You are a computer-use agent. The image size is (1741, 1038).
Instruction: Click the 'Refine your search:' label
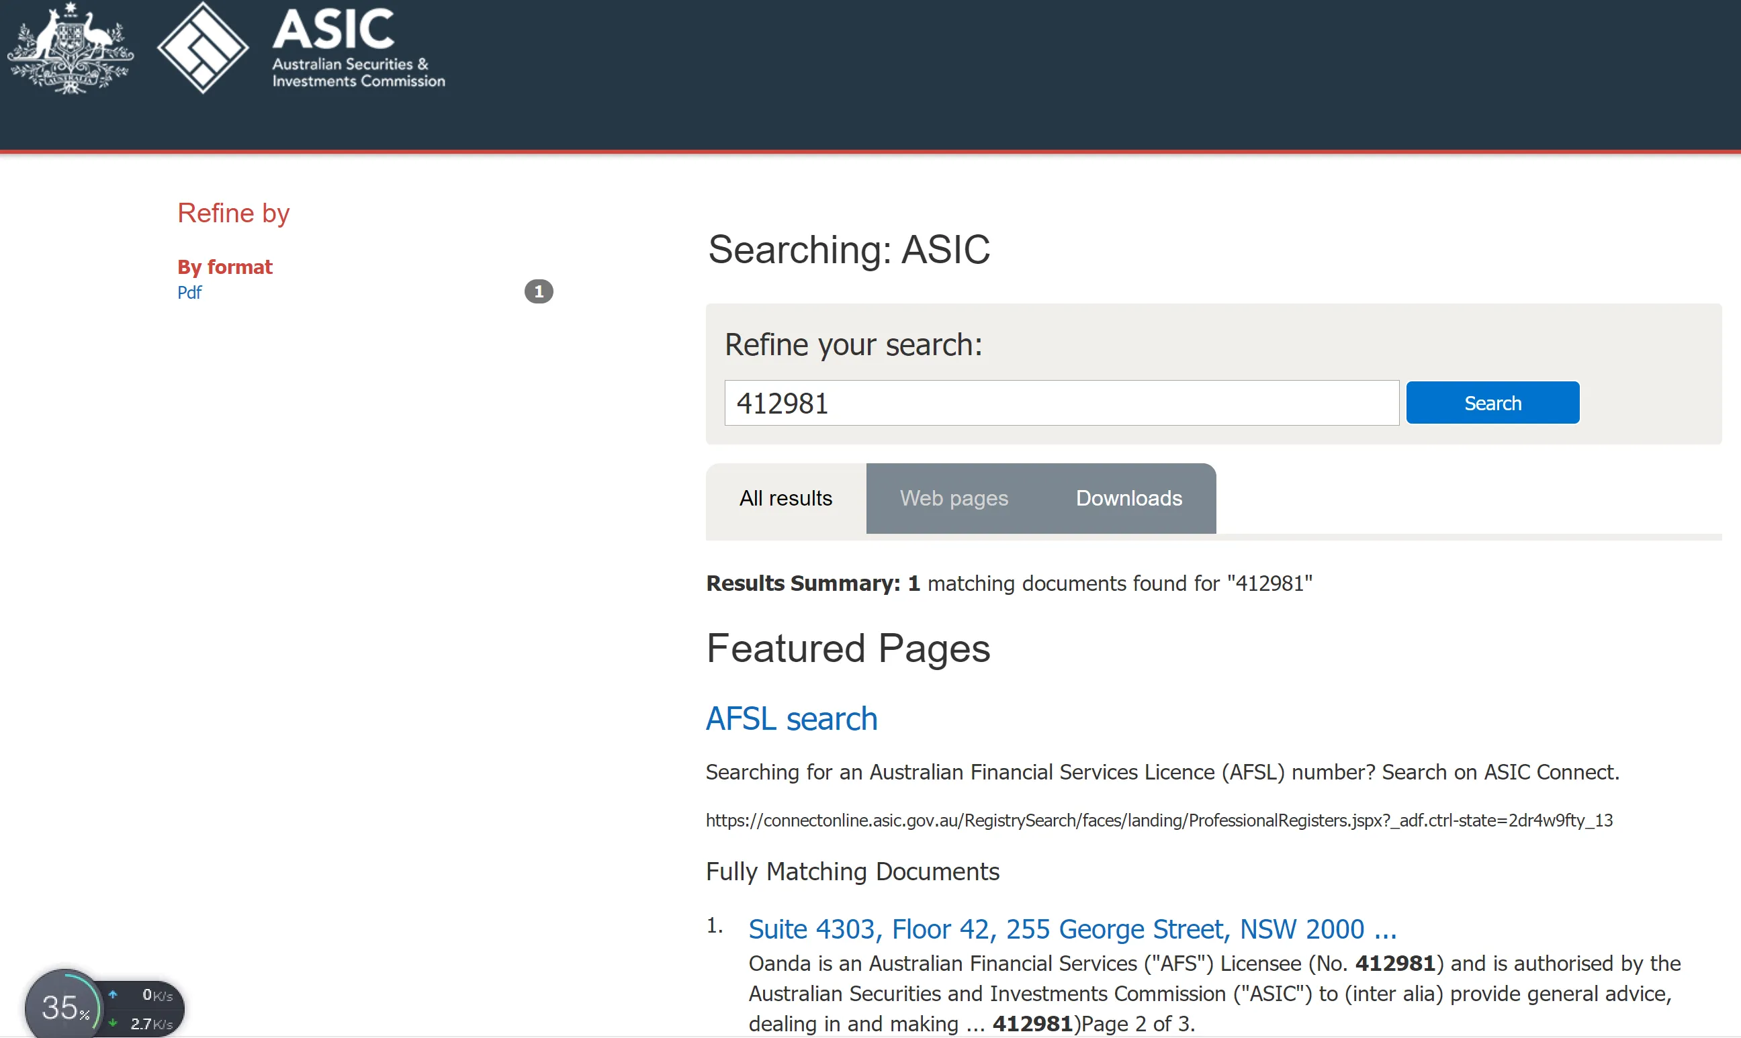pos(853,344)
